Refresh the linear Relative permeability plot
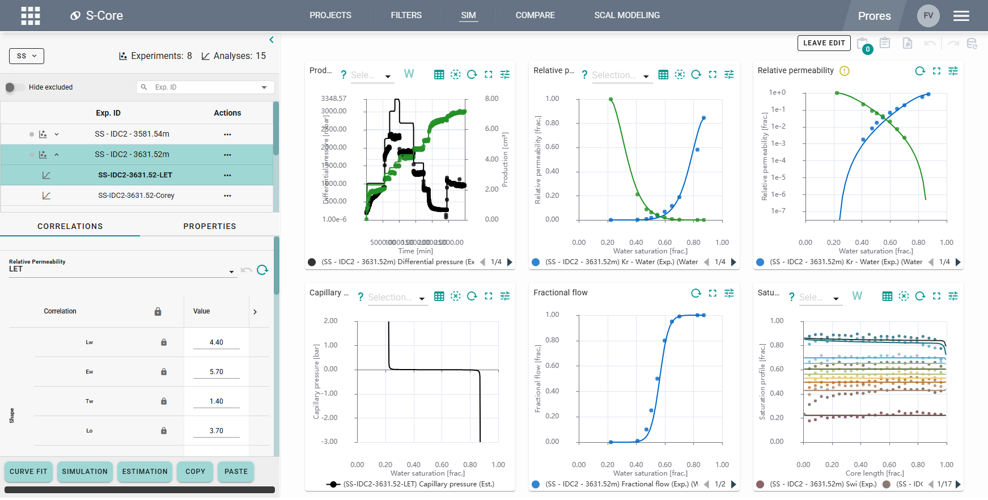Image resolution: width=988 pixels, height=500 pixels. tap(696, 75)
